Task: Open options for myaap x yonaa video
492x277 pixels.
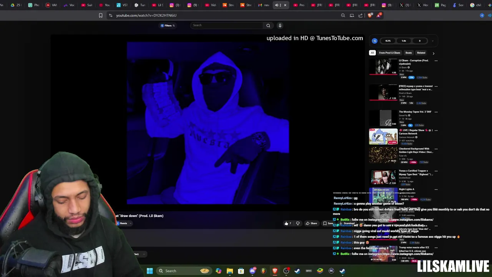Action: coord(436,87)
